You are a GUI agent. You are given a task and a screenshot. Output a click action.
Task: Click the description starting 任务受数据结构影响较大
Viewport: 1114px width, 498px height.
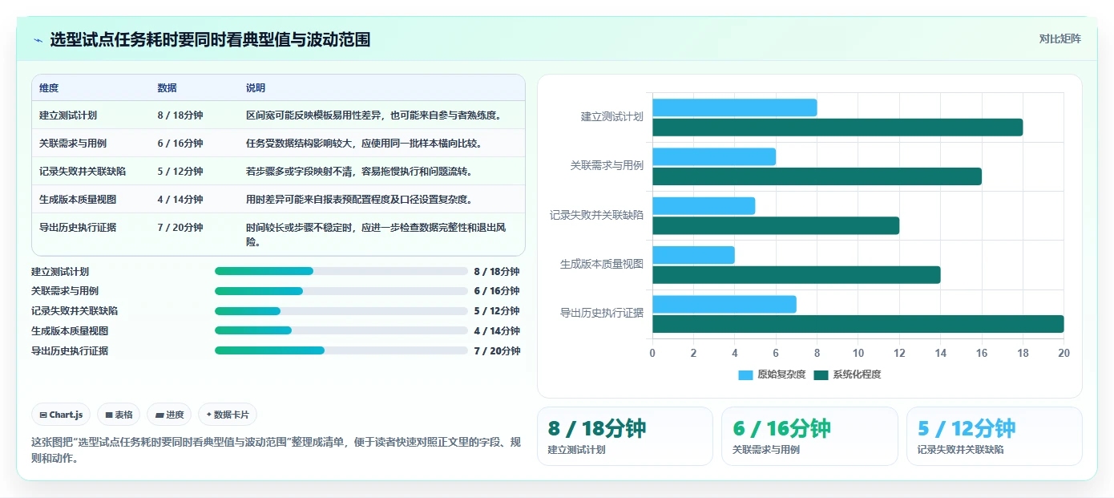[365, 144]
